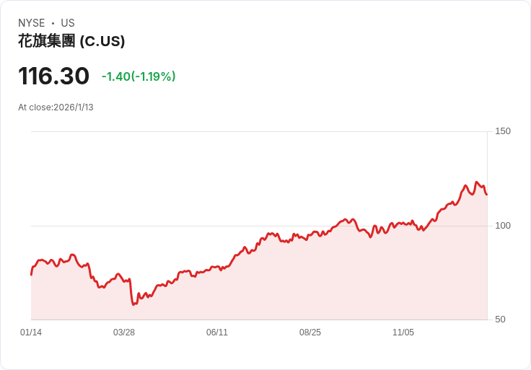Select the 03/28 date on x-axis
This screenshot has width=531, height=370.
pos(124,332)
